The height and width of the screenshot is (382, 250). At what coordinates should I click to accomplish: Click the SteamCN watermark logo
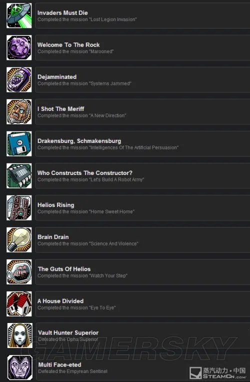click(x=218, y=373)
